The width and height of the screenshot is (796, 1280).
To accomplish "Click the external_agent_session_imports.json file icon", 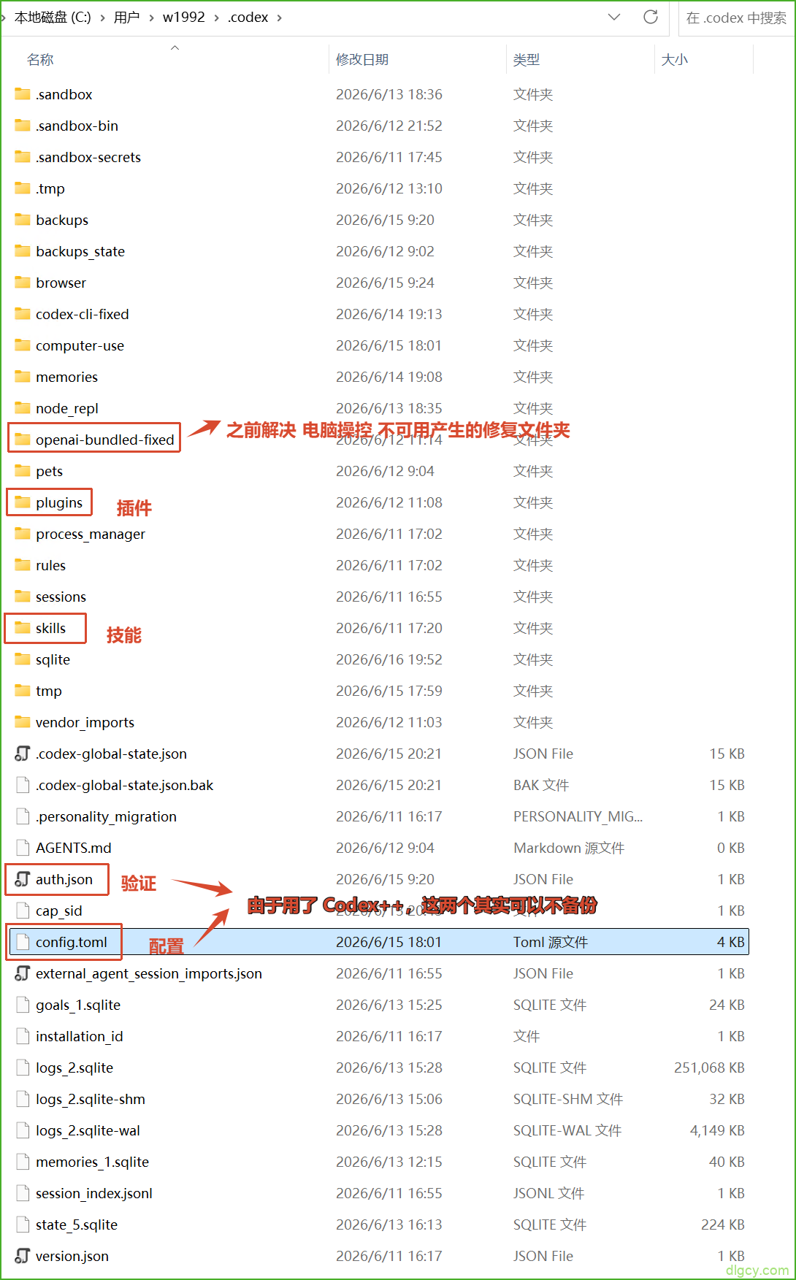I will tap(23, 973).
